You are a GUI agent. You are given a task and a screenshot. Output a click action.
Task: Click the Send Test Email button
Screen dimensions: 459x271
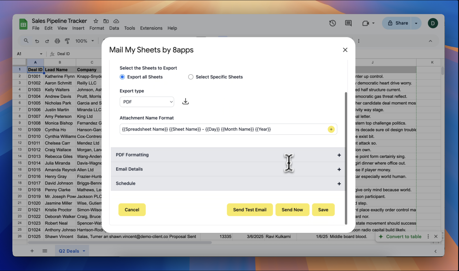click(250, 210)
